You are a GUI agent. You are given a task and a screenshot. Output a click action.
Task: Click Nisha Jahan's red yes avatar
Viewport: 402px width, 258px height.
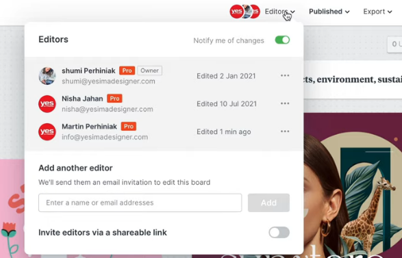pos(47,104)
